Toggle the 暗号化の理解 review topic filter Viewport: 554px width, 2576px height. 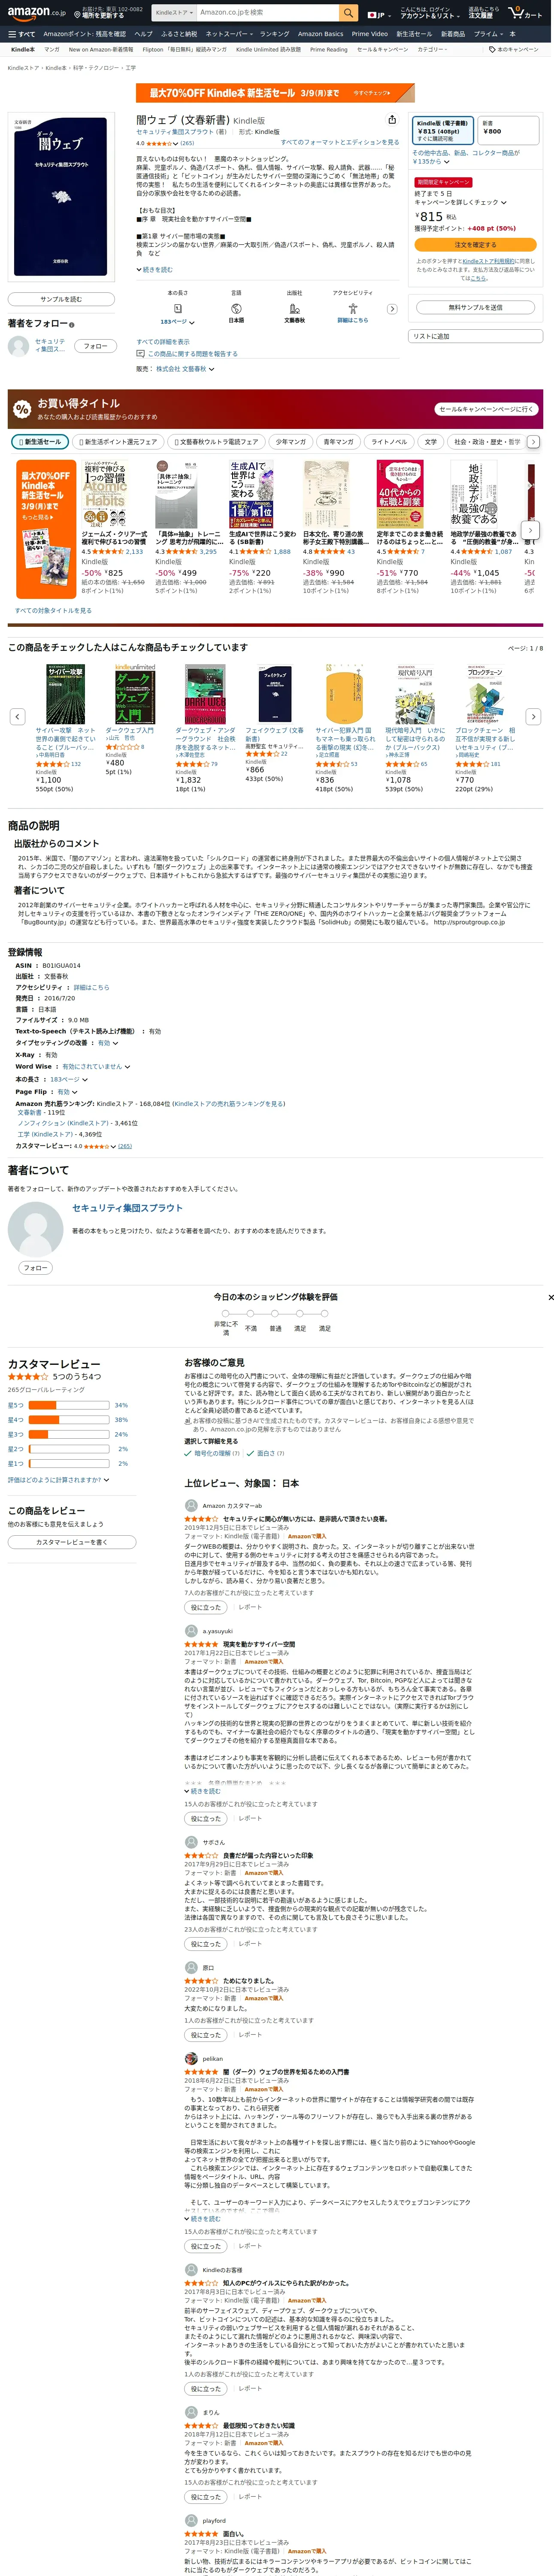(213, 1453)
